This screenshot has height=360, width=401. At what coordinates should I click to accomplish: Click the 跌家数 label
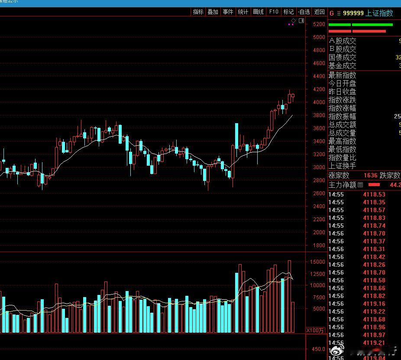[x=390, y=175]
